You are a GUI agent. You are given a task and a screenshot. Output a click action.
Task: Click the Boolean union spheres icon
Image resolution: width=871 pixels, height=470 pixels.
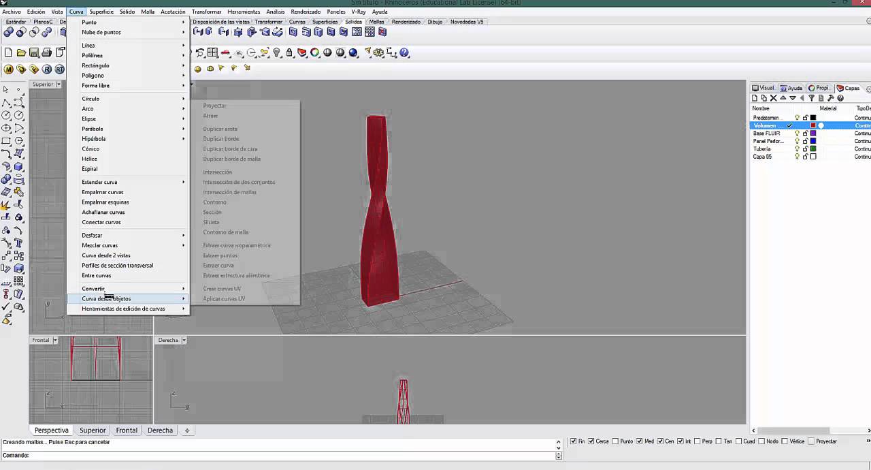click(8, 32)
